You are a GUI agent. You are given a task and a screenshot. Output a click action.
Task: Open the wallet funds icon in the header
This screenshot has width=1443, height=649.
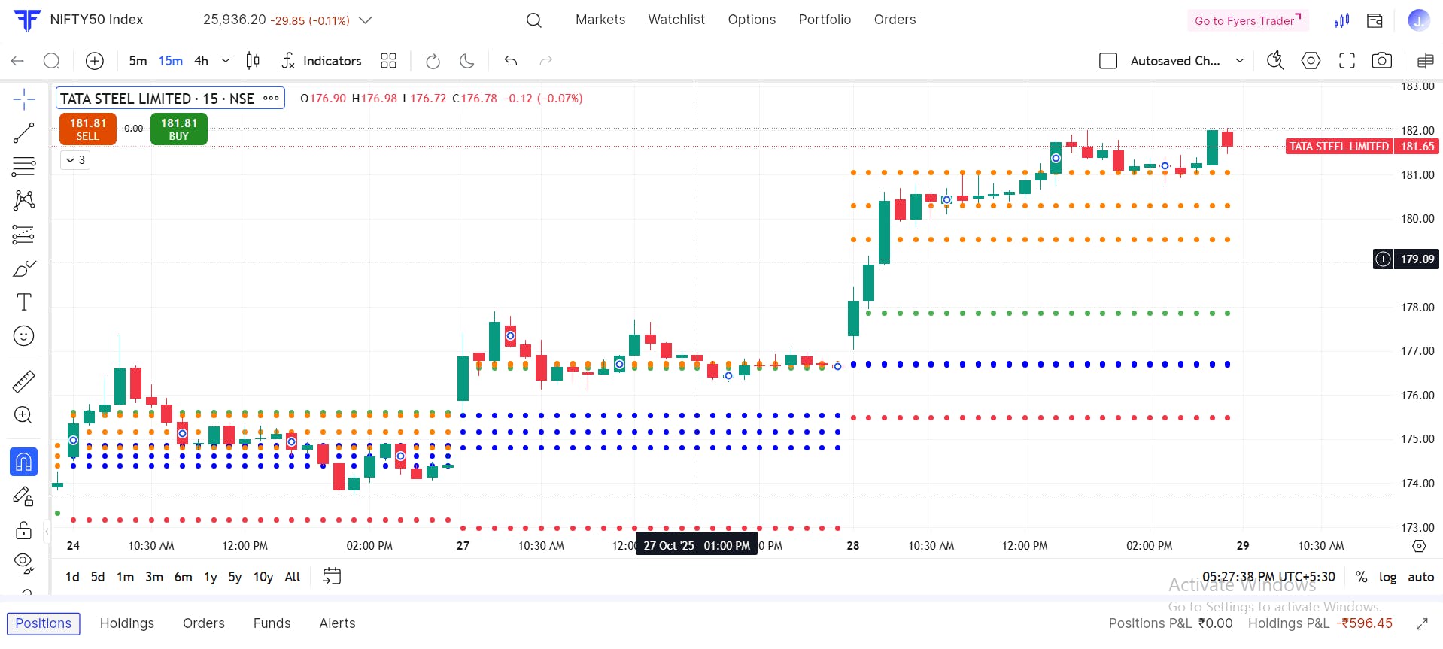click(1375, 20)
